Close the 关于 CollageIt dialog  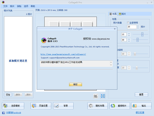(x=115, y=29)
